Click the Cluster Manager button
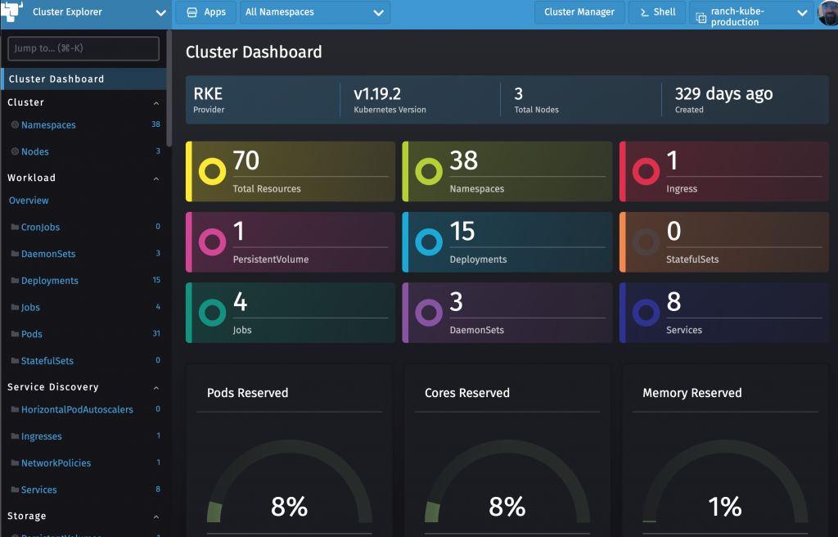 click(579, 13)
